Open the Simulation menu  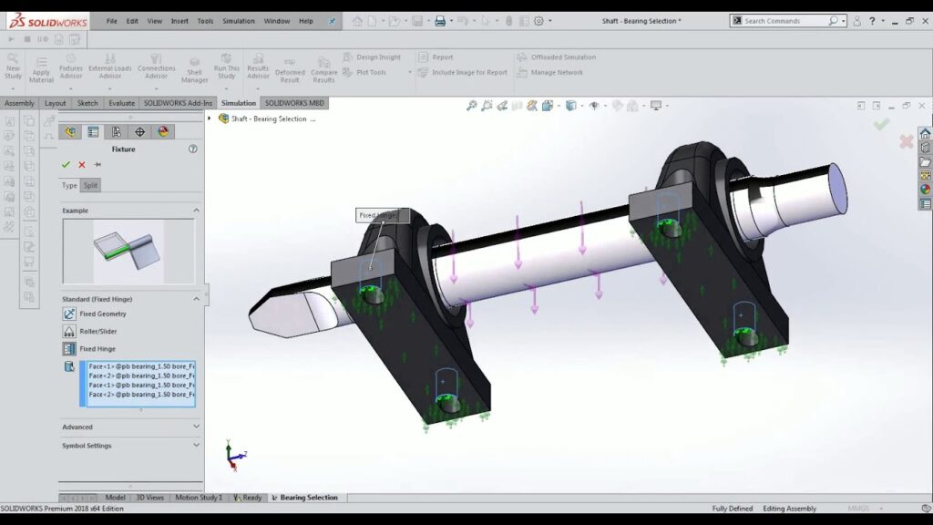[239, 21]
